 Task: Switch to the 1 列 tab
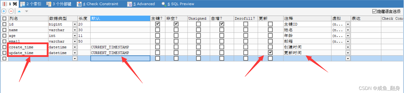click(10, 4)
